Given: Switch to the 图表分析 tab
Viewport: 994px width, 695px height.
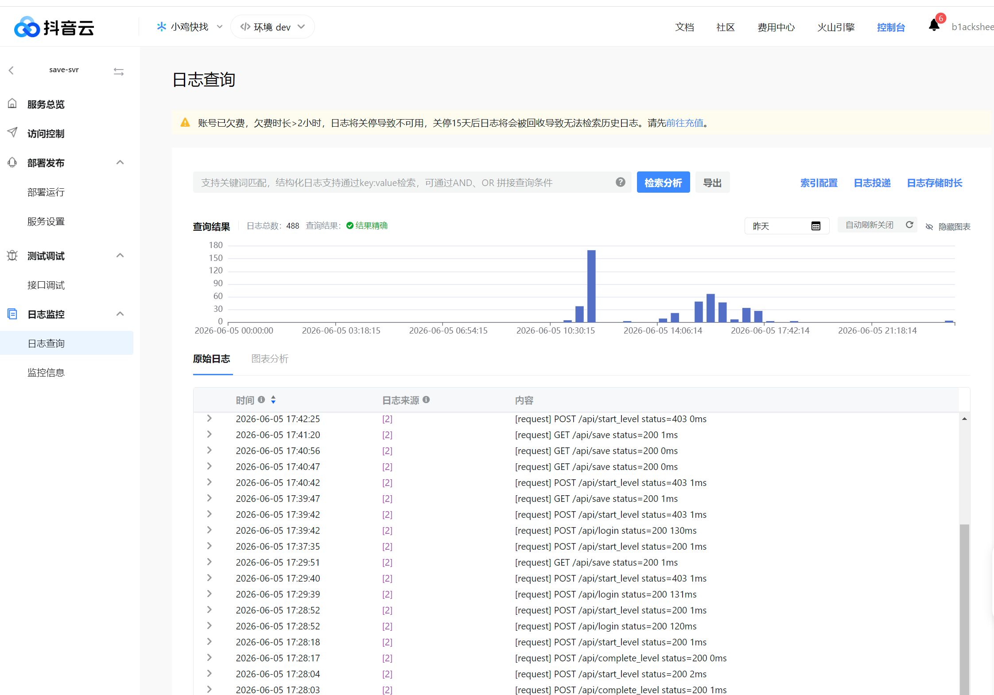Looking at the screenshot, I should (x=270, y=359).
